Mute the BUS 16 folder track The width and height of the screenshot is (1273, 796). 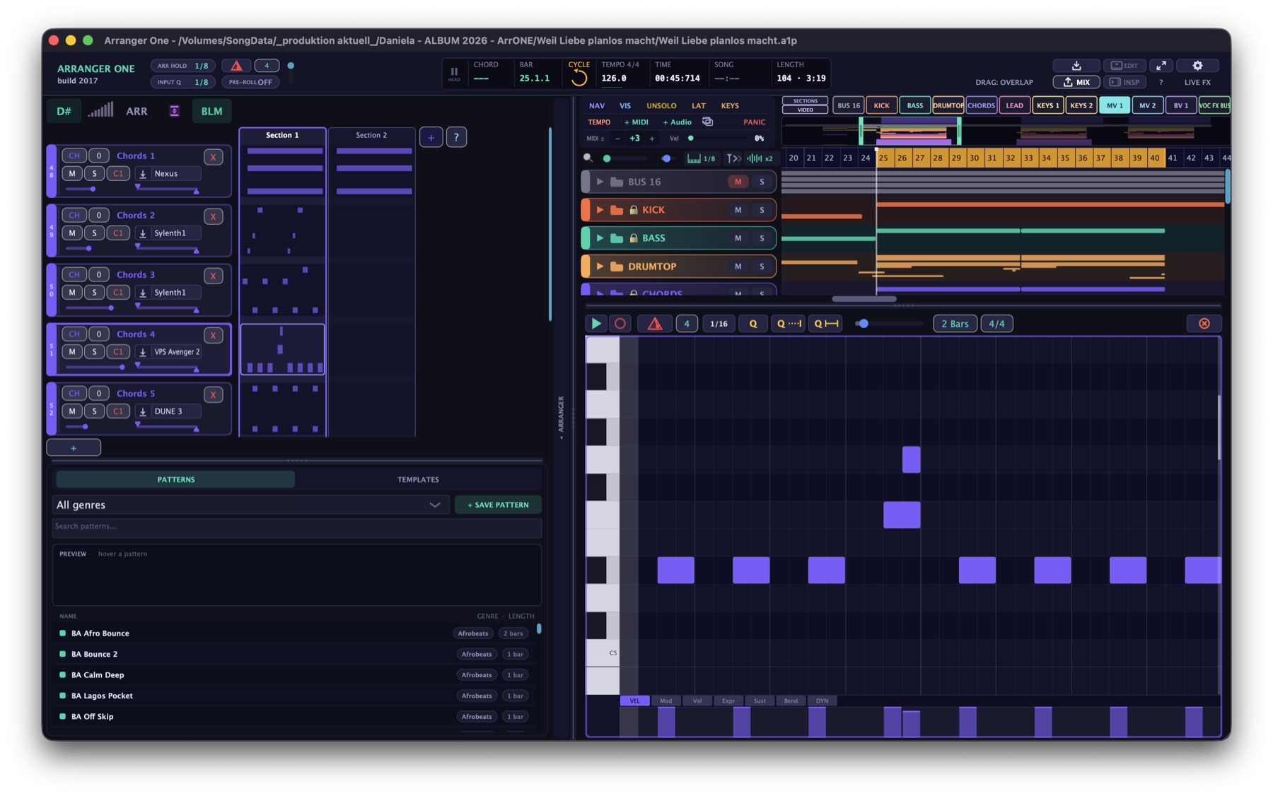point(738,182)
